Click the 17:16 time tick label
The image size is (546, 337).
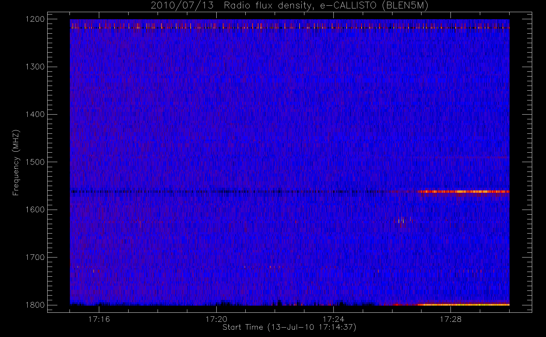[x=99, y=319]
